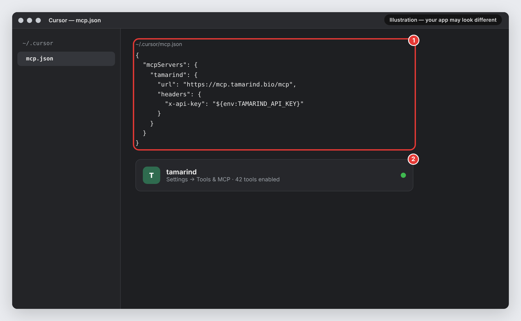This screenshot has width=521, height=321.
Task: Click the second window traffic-light dot
Action: click(30, 20)
